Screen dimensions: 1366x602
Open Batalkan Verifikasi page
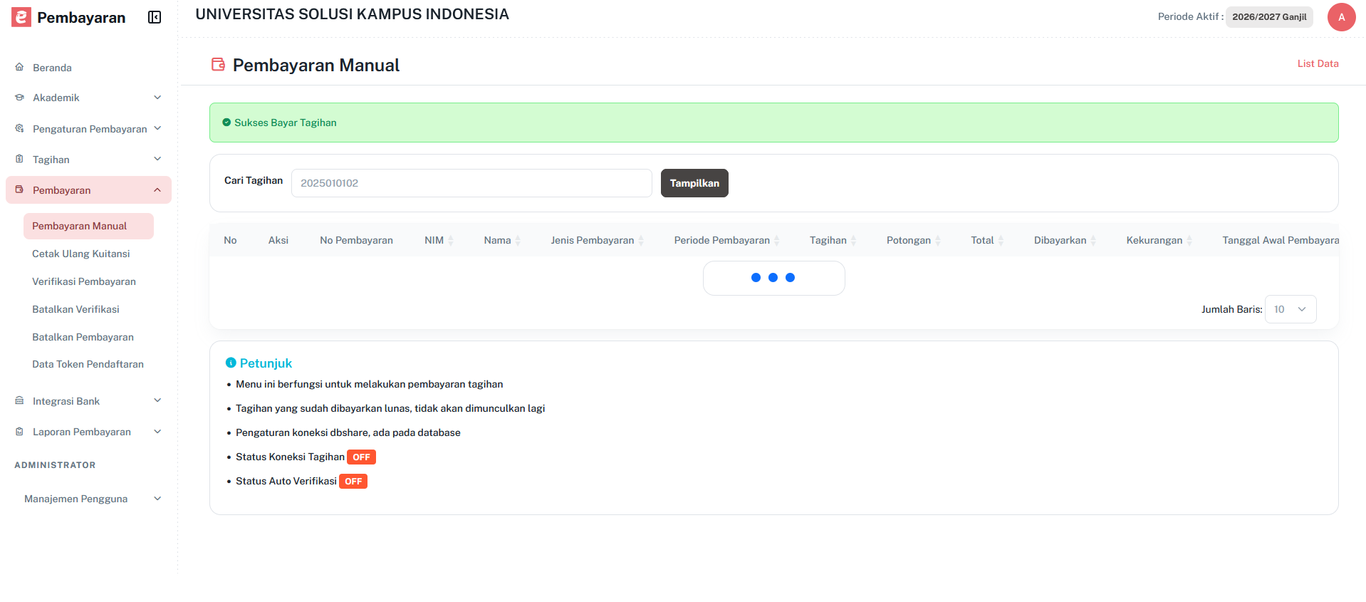75,309
